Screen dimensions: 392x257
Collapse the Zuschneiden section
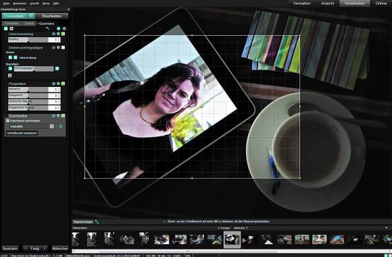pos(7,116)
